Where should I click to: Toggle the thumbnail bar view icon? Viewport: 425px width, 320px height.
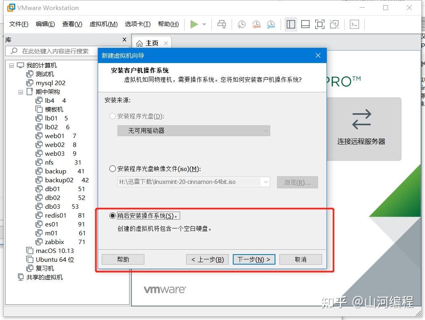coord(305,24)
